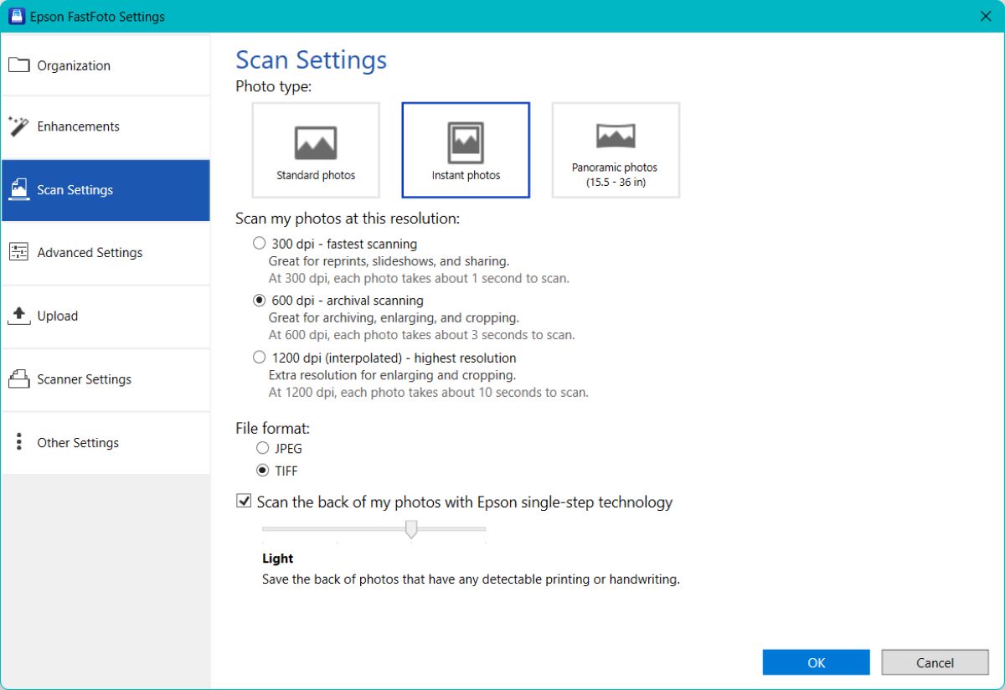Click the Scanner Settings scanner icon

pyautogui.click(x=18, y=379)
